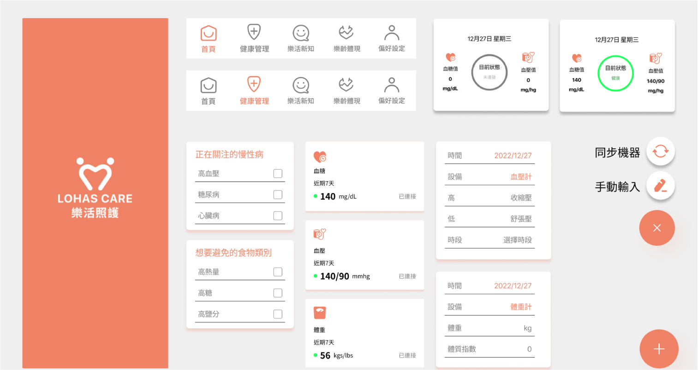The width and height of the screenshot is (698, 370).
Task: Select 偏好設定 label in bar with 健康管理 highlighted
Action: (392, 101)
